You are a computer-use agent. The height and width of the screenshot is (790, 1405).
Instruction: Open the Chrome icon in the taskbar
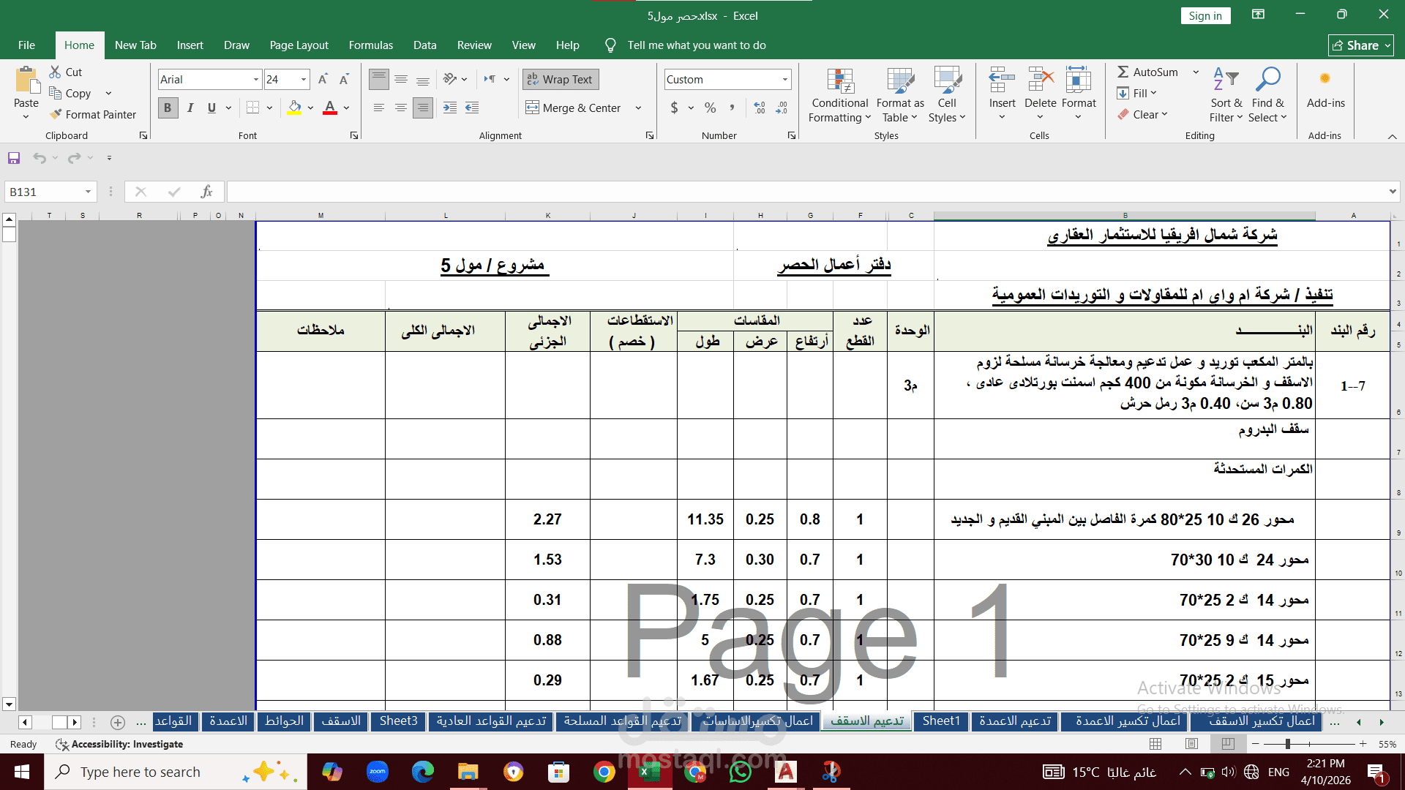coord(604,772)
